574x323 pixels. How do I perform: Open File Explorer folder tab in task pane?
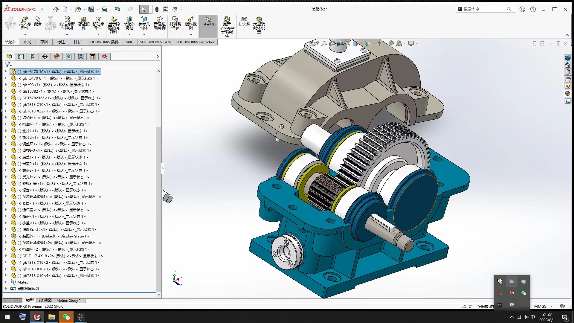pos(567,79)
